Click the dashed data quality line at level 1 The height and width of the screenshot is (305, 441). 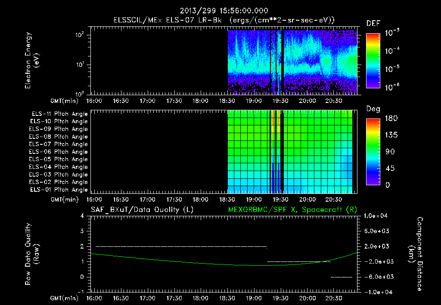tap(299, 261)
